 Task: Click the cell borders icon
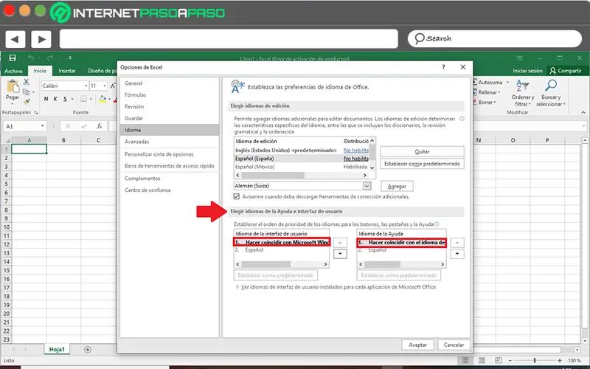83,99
